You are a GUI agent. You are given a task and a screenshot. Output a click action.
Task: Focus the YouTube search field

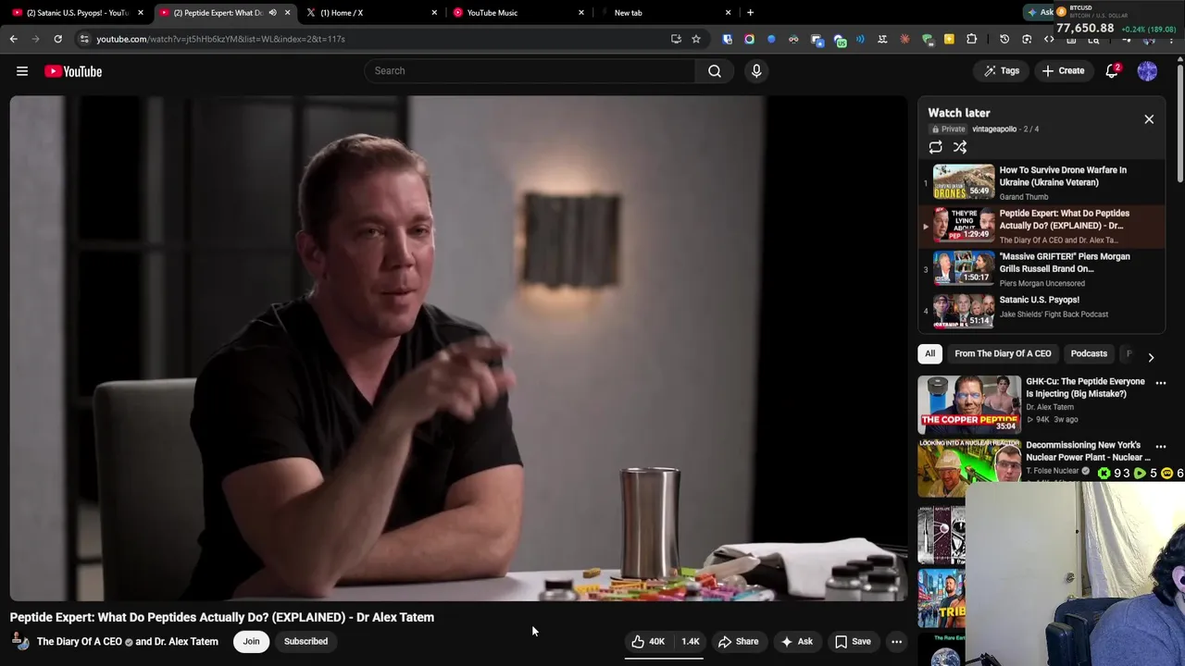click(530, 71)
